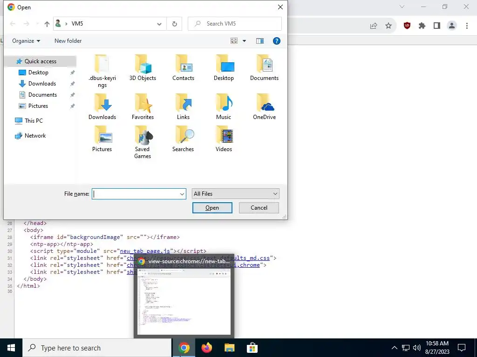This screenshot has height=357, width=477.
Task: Cancel the Open dialog
Action: (x=259, y=208)
